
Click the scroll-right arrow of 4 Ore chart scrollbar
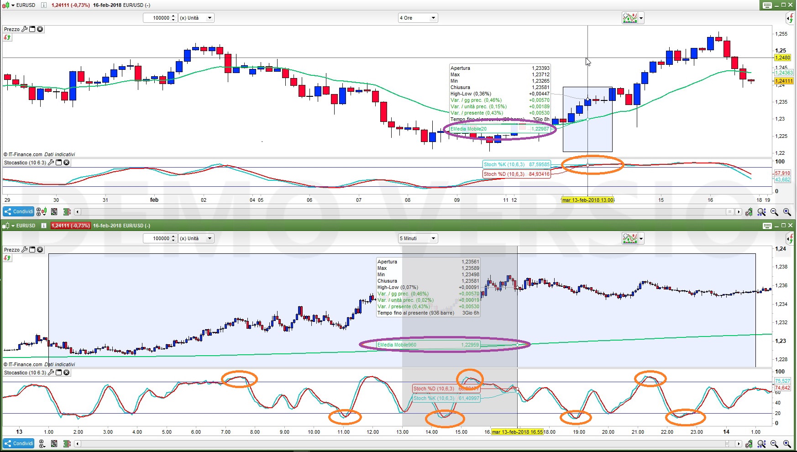click(x=739, y=212)
